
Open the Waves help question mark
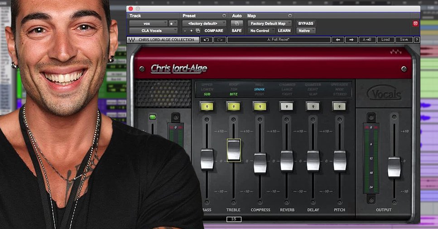[416, 40]
